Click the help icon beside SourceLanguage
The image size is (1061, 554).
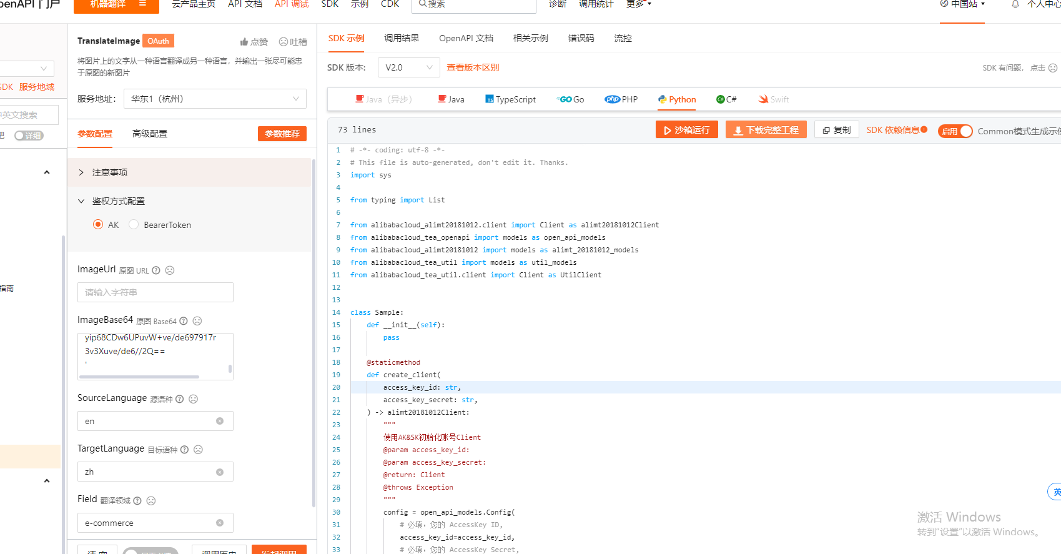coord(180,399)
